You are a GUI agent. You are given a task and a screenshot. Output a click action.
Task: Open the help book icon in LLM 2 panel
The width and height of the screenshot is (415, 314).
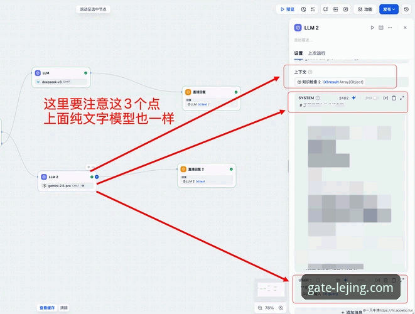click(x=381, y=28)
